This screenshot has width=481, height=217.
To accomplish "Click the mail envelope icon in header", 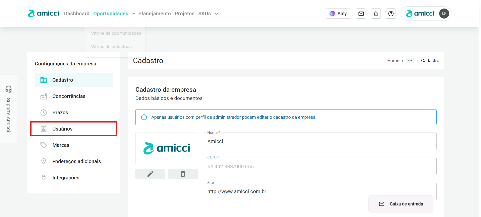I will pos(361,14).
